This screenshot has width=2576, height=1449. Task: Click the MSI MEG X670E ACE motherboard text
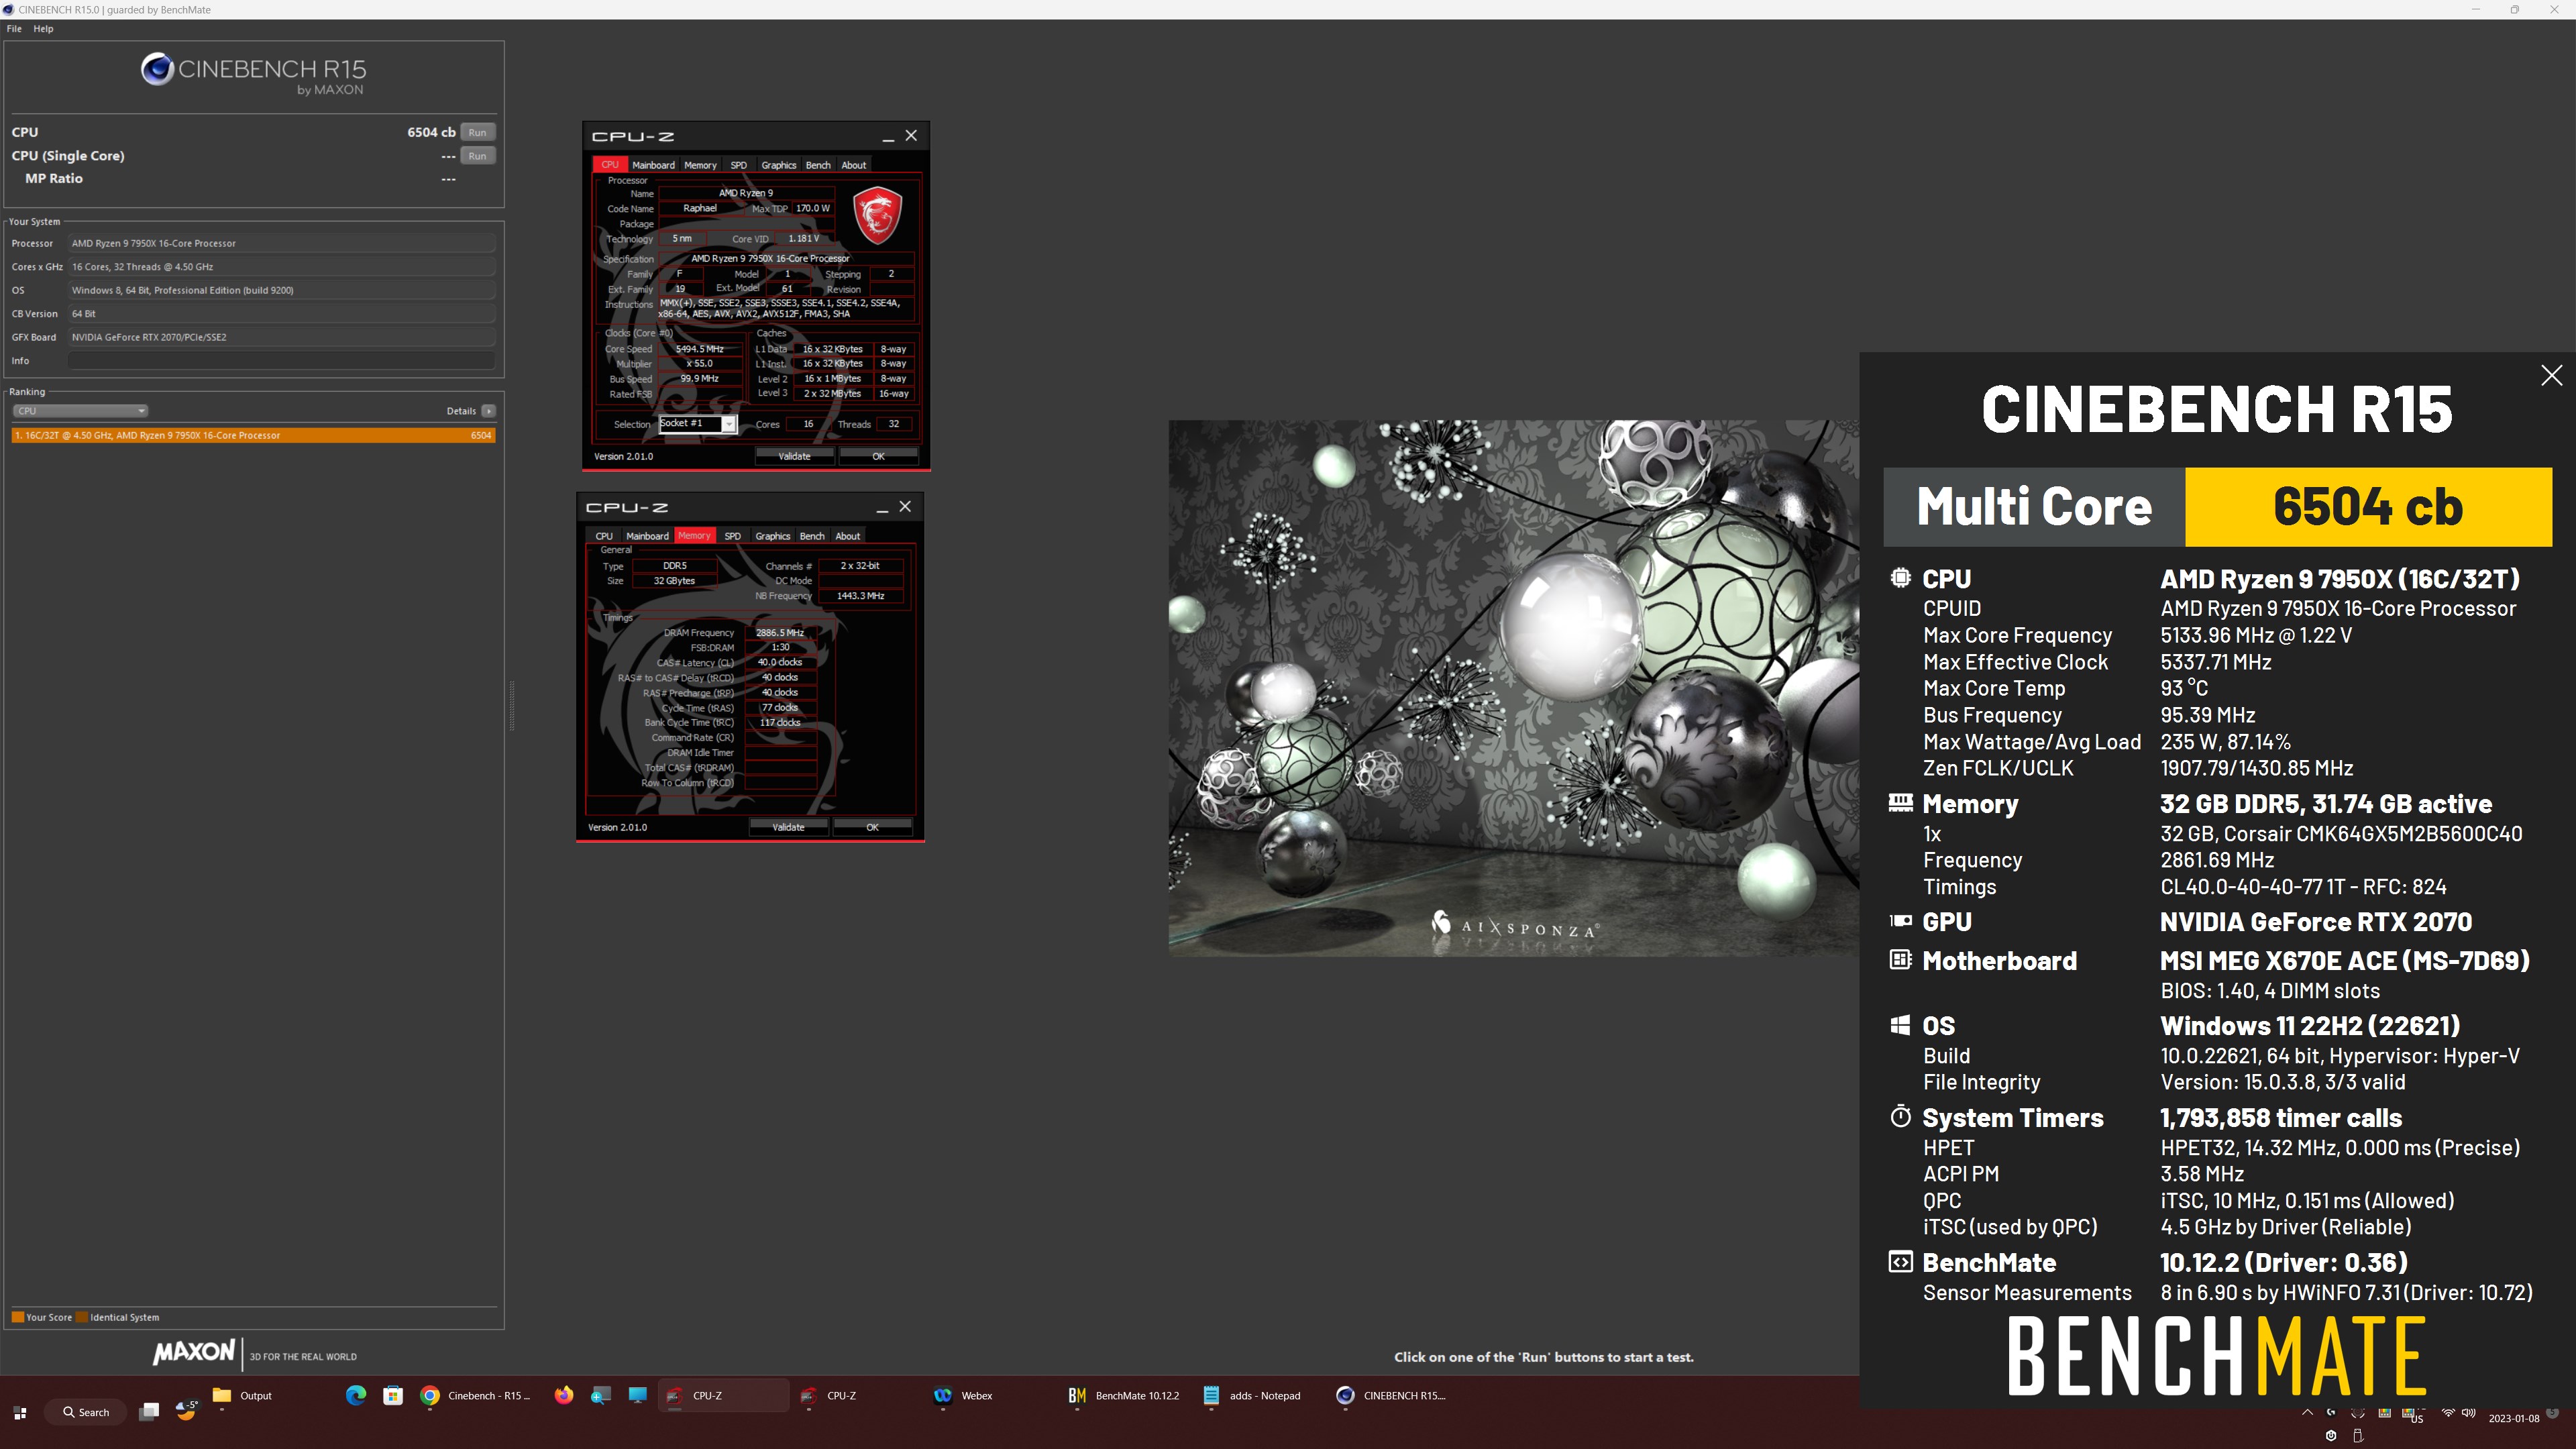coord(2344,961)
